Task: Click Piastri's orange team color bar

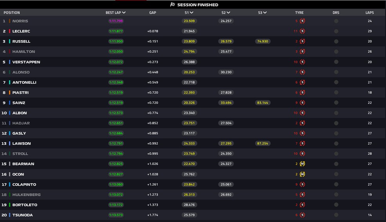Action: click(x=9, y=92)
